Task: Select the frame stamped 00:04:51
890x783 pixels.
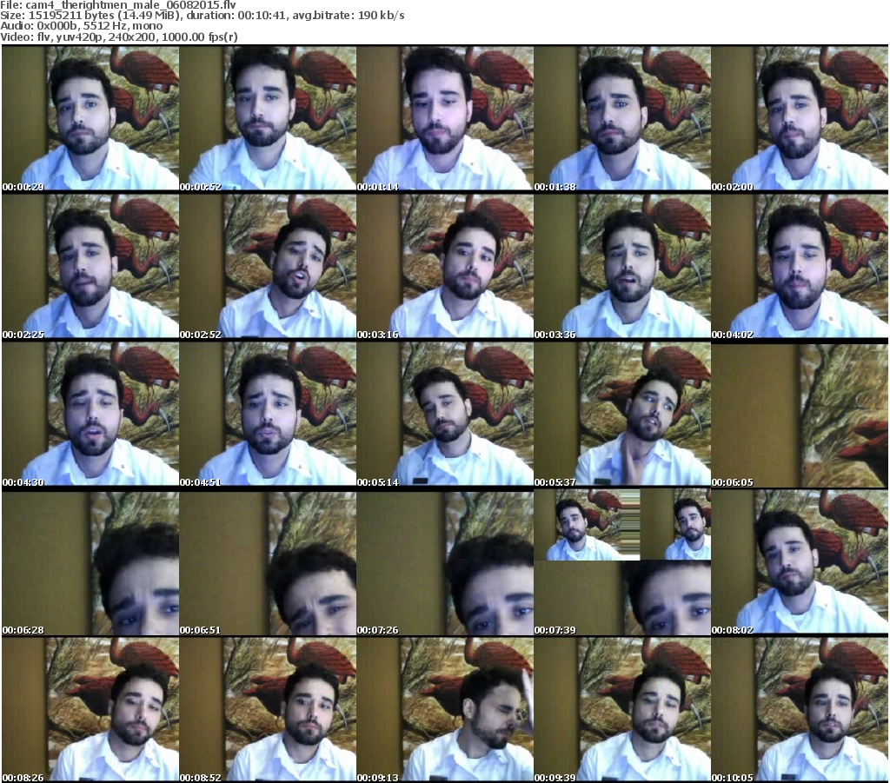Action: (x=268, y=415)
